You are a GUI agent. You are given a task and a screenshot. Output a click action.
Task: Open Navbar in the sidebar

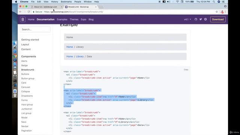coord(25,126)
